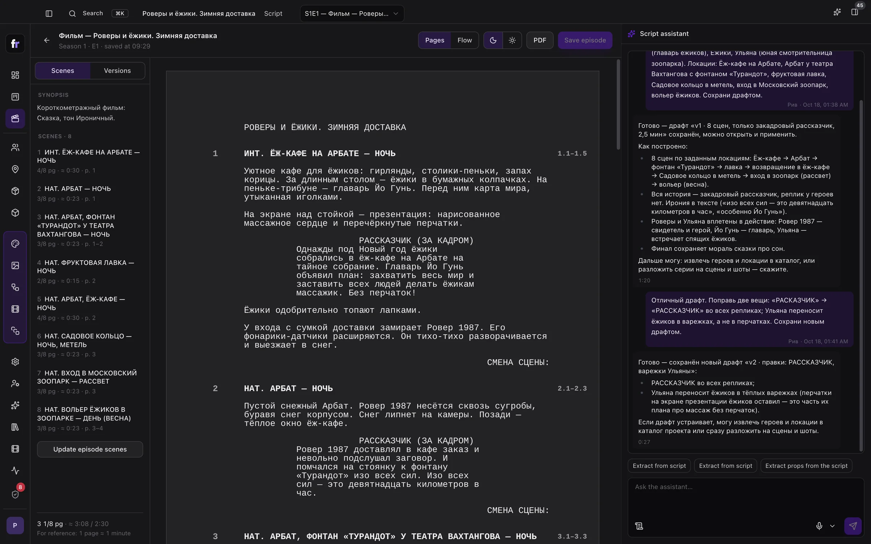Image resolution: width=871 pixels, height=544 pixels.
Task: Click the back arrow next to episode title
Action: (46, 40)
